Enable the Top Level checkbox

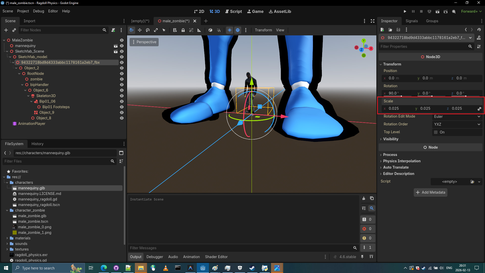coord(436,132)
